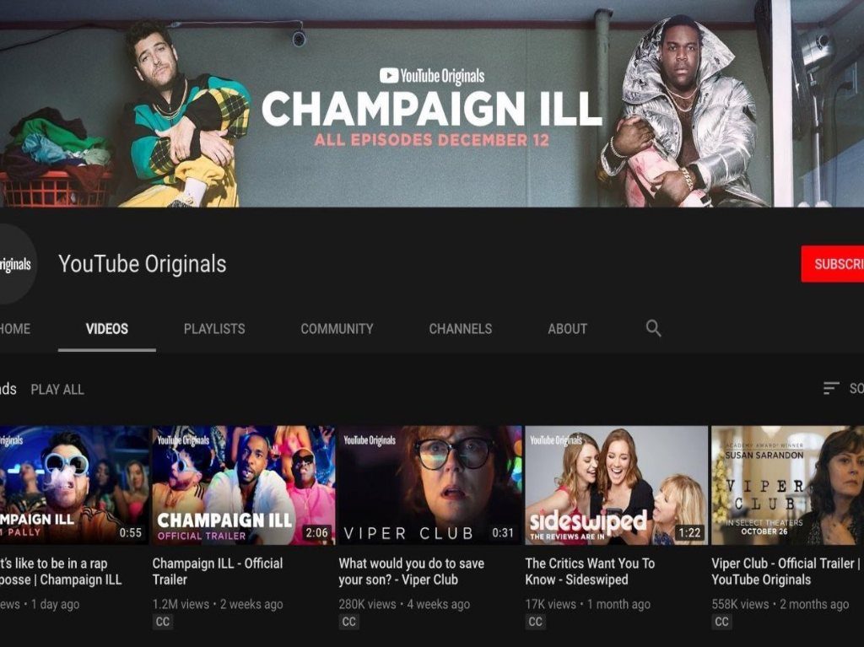Go to the Community tab
The height and width of the screenshot is (647, 864).
(337, 329)
